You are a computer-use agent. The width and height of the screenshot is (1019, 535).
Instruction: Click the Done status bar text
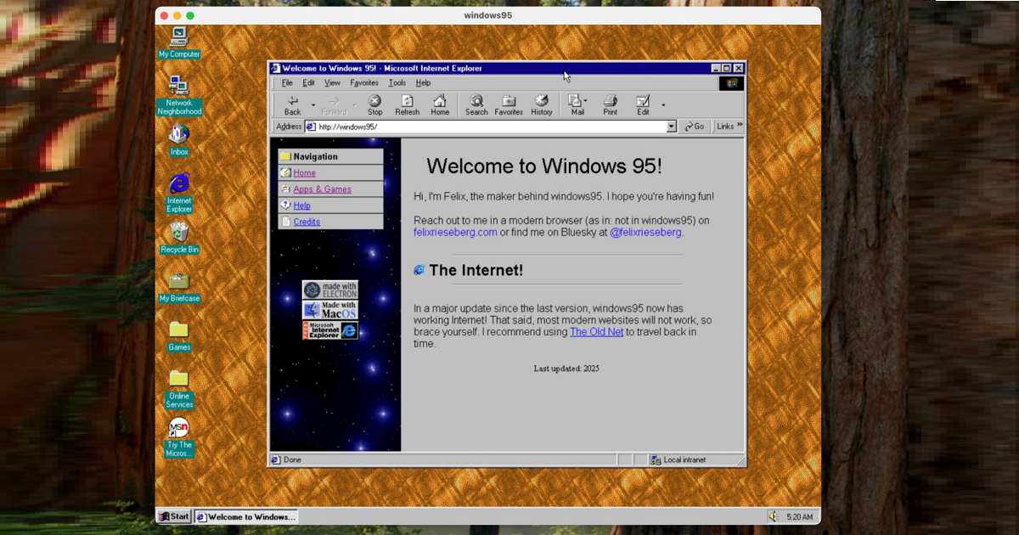(x=292, y=460)
